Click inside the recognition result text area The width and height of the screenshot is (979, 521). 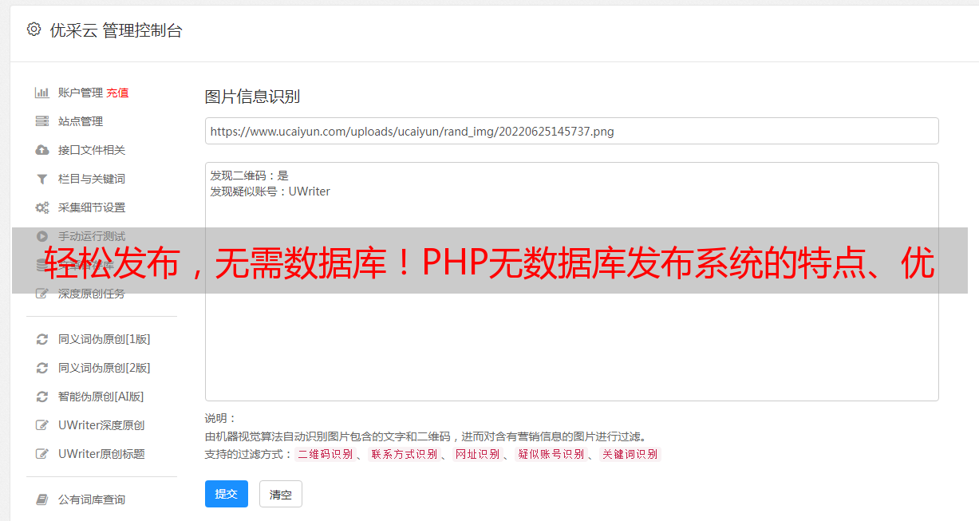tap(571, 282)
